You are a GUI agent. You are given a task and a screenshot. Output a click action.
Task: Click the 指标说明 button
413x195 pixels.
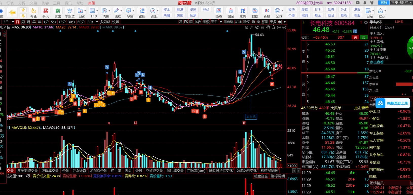click(278, 176)
